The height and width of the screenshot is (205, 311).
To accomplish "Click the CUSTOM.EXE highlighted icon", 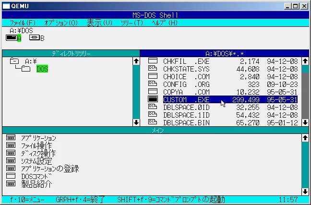I will [x=153, y=99].
